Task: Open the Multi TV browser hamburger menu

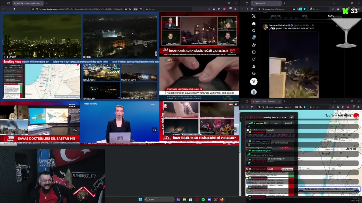Action: [x=235, y=9]
